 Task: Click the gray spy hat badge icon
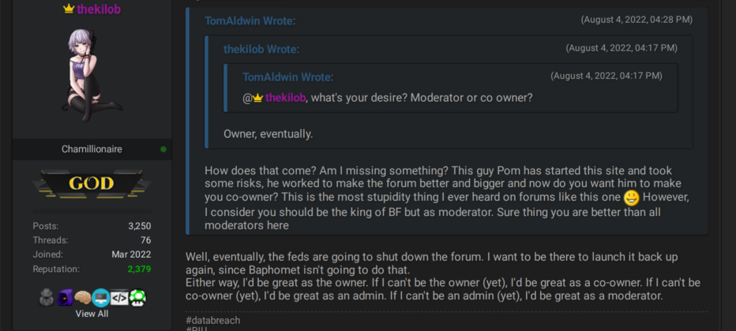click(47, 297)
